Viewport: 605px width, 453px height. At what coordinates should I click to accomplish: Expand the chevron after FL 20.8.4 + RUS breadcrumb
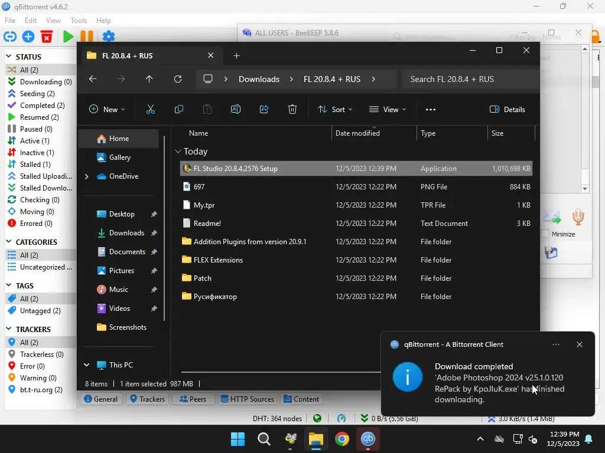[373, 79]
